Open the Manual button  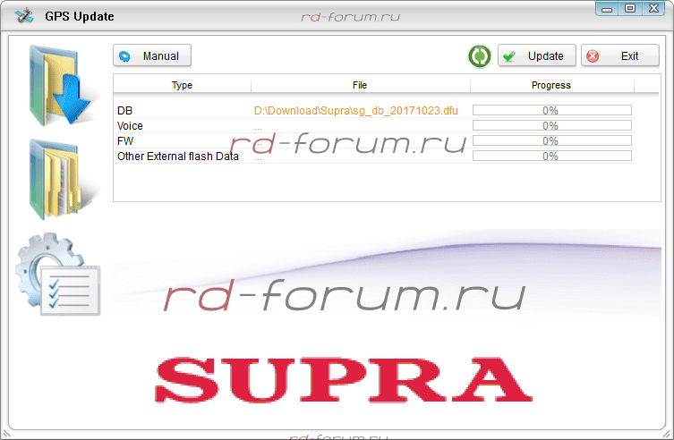click(152, 55)
